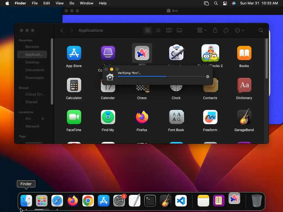Click the Share toolbar button
This screenshot has height=212, width=283.
point(215,30)
